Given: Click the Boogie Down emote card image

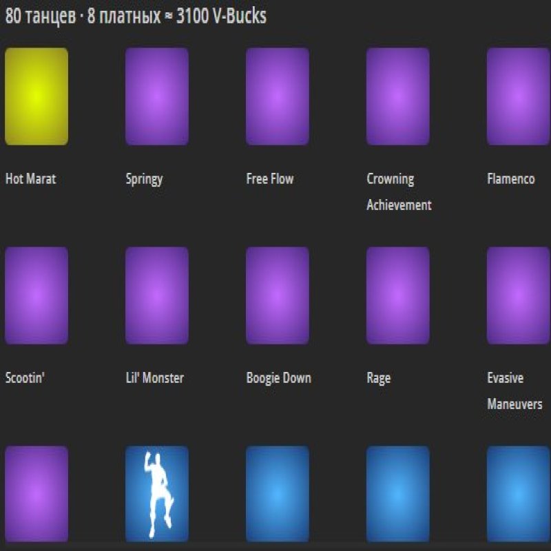Looking at the screenshot, I should point(277,295).
